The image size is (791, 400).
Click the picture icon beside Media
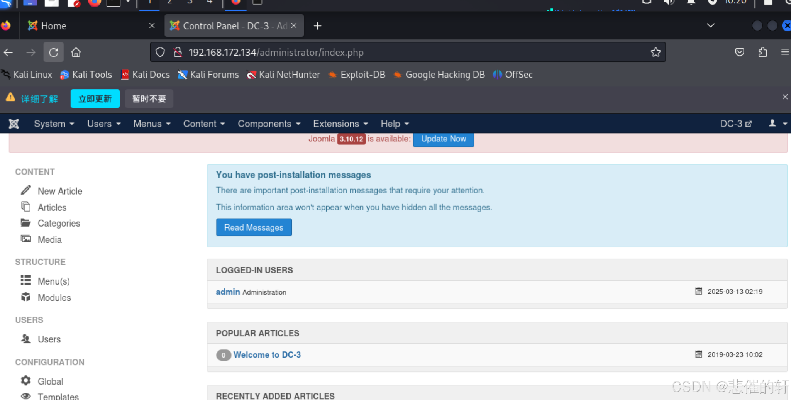(x=26, y=239)
